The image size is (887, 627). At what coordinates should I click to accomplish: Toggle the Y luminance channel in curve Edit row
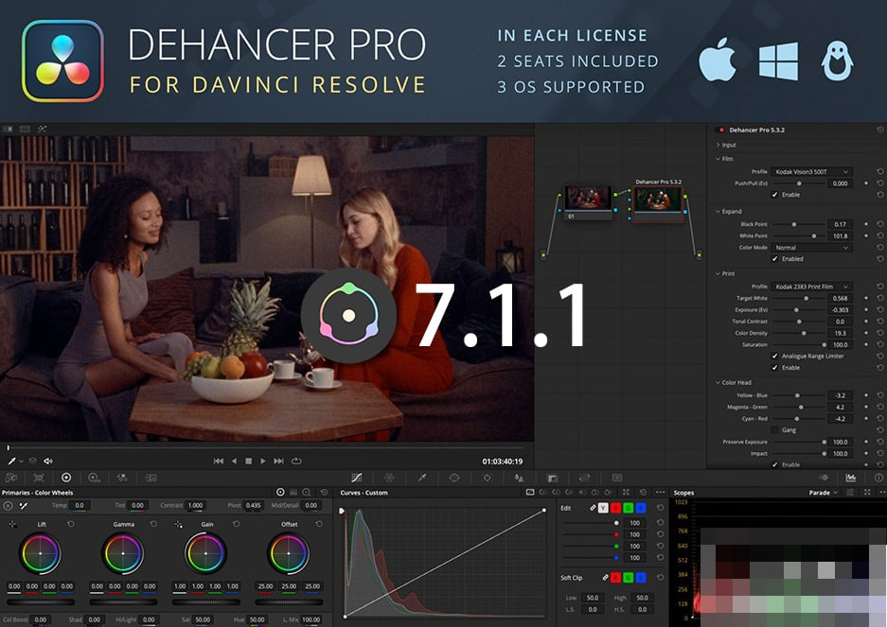[x=603, y=508]
